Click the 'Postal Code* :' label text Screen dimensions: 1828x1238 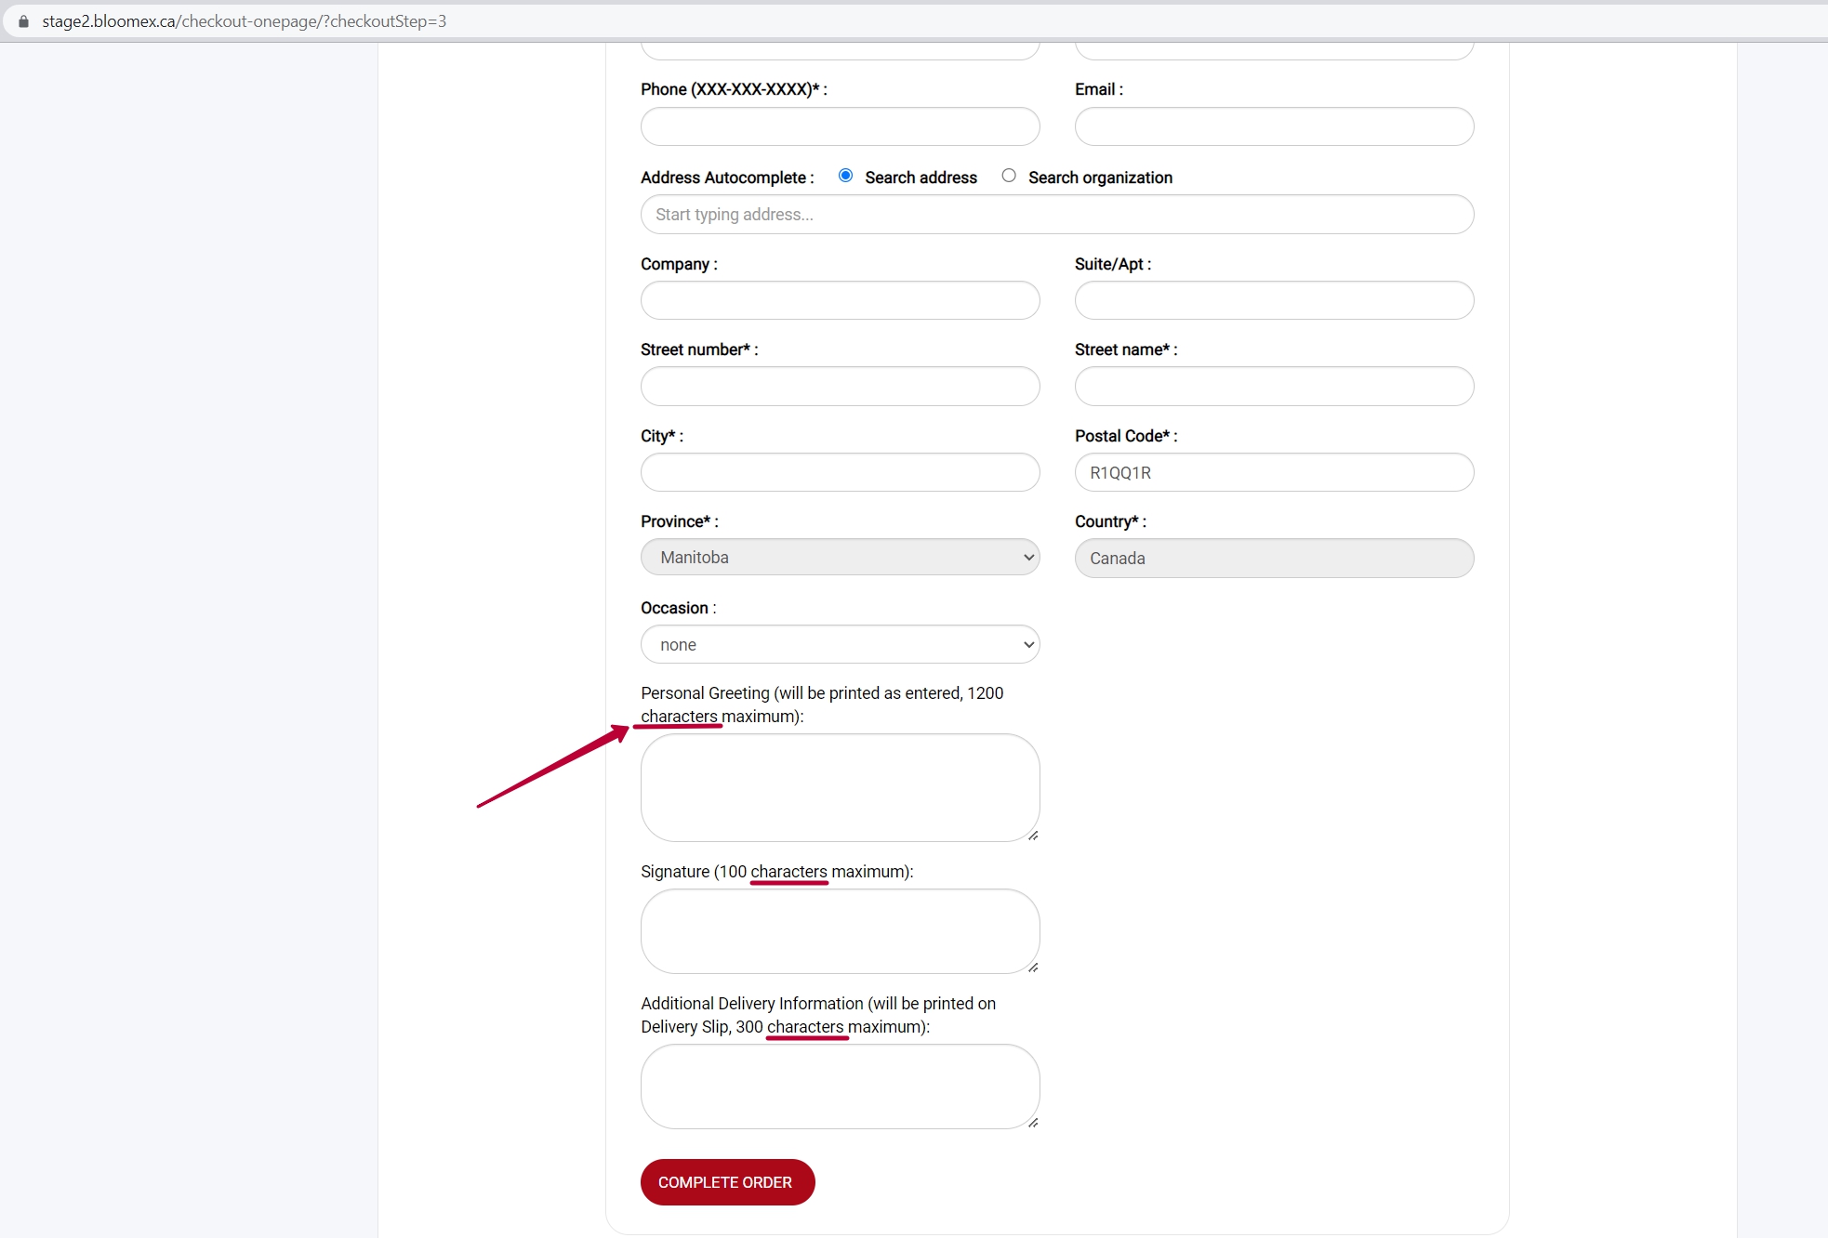[x=1126, y=436]
